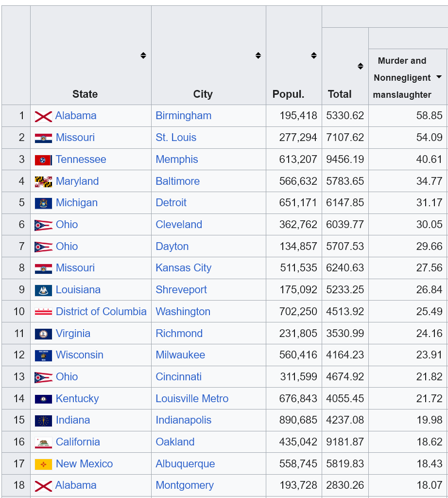Open Albuquerque city link
Image resolution: width=448 pixels, height=498 pixels.
pos(185,463)
